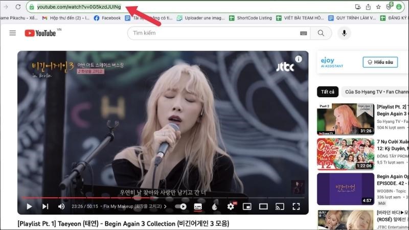The height and width of the screenshot is (230, 409).
Task: Switch to theater mode
Action: [263, 206]
